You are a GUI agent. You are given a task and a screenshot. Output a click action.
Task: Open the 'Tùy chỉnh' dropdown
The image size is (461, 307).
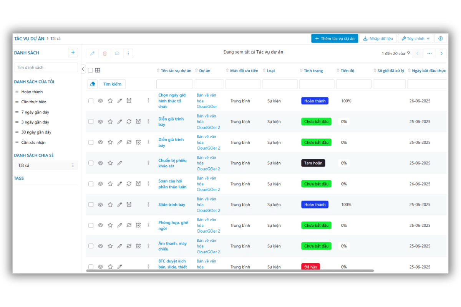click(x=416, y=39)
